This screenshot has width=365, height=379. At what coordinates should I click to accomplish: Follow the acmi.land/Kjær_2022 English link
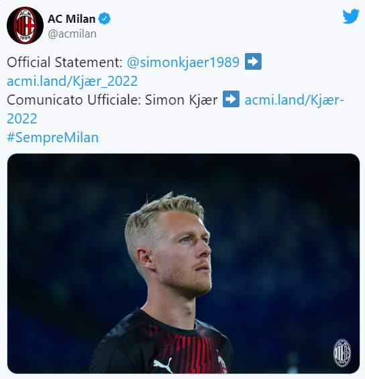[72, 81]
